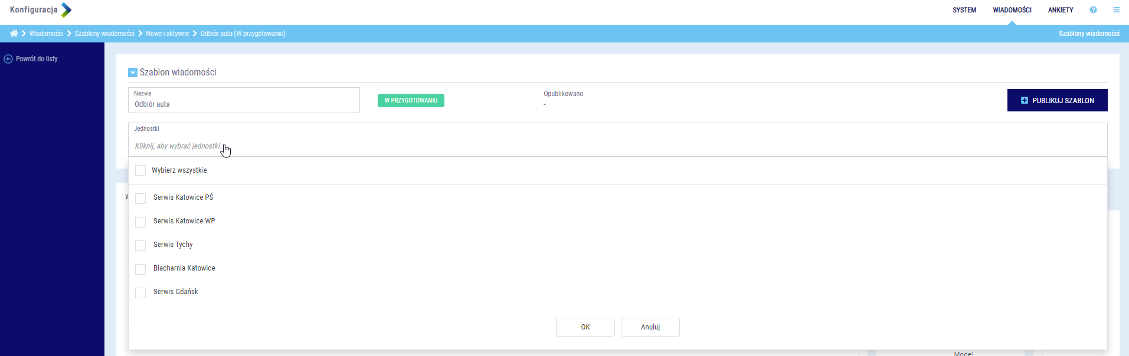Switch to the SYSTEM menu

(x=964, y=10)
